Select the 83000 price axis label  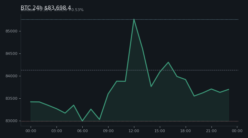tap(11, 121)
